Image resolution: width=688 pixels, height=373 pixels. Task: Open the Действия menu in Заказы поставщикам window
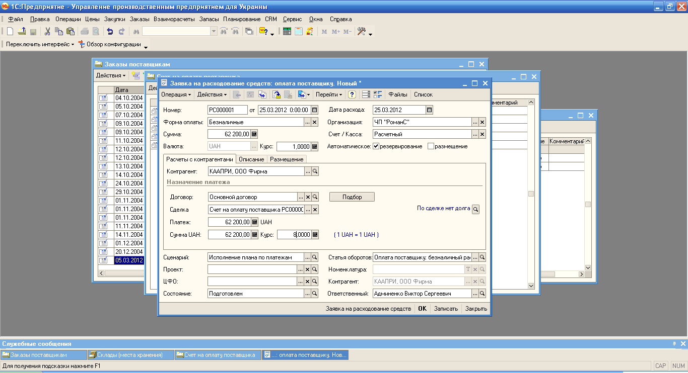click(111, 75)
